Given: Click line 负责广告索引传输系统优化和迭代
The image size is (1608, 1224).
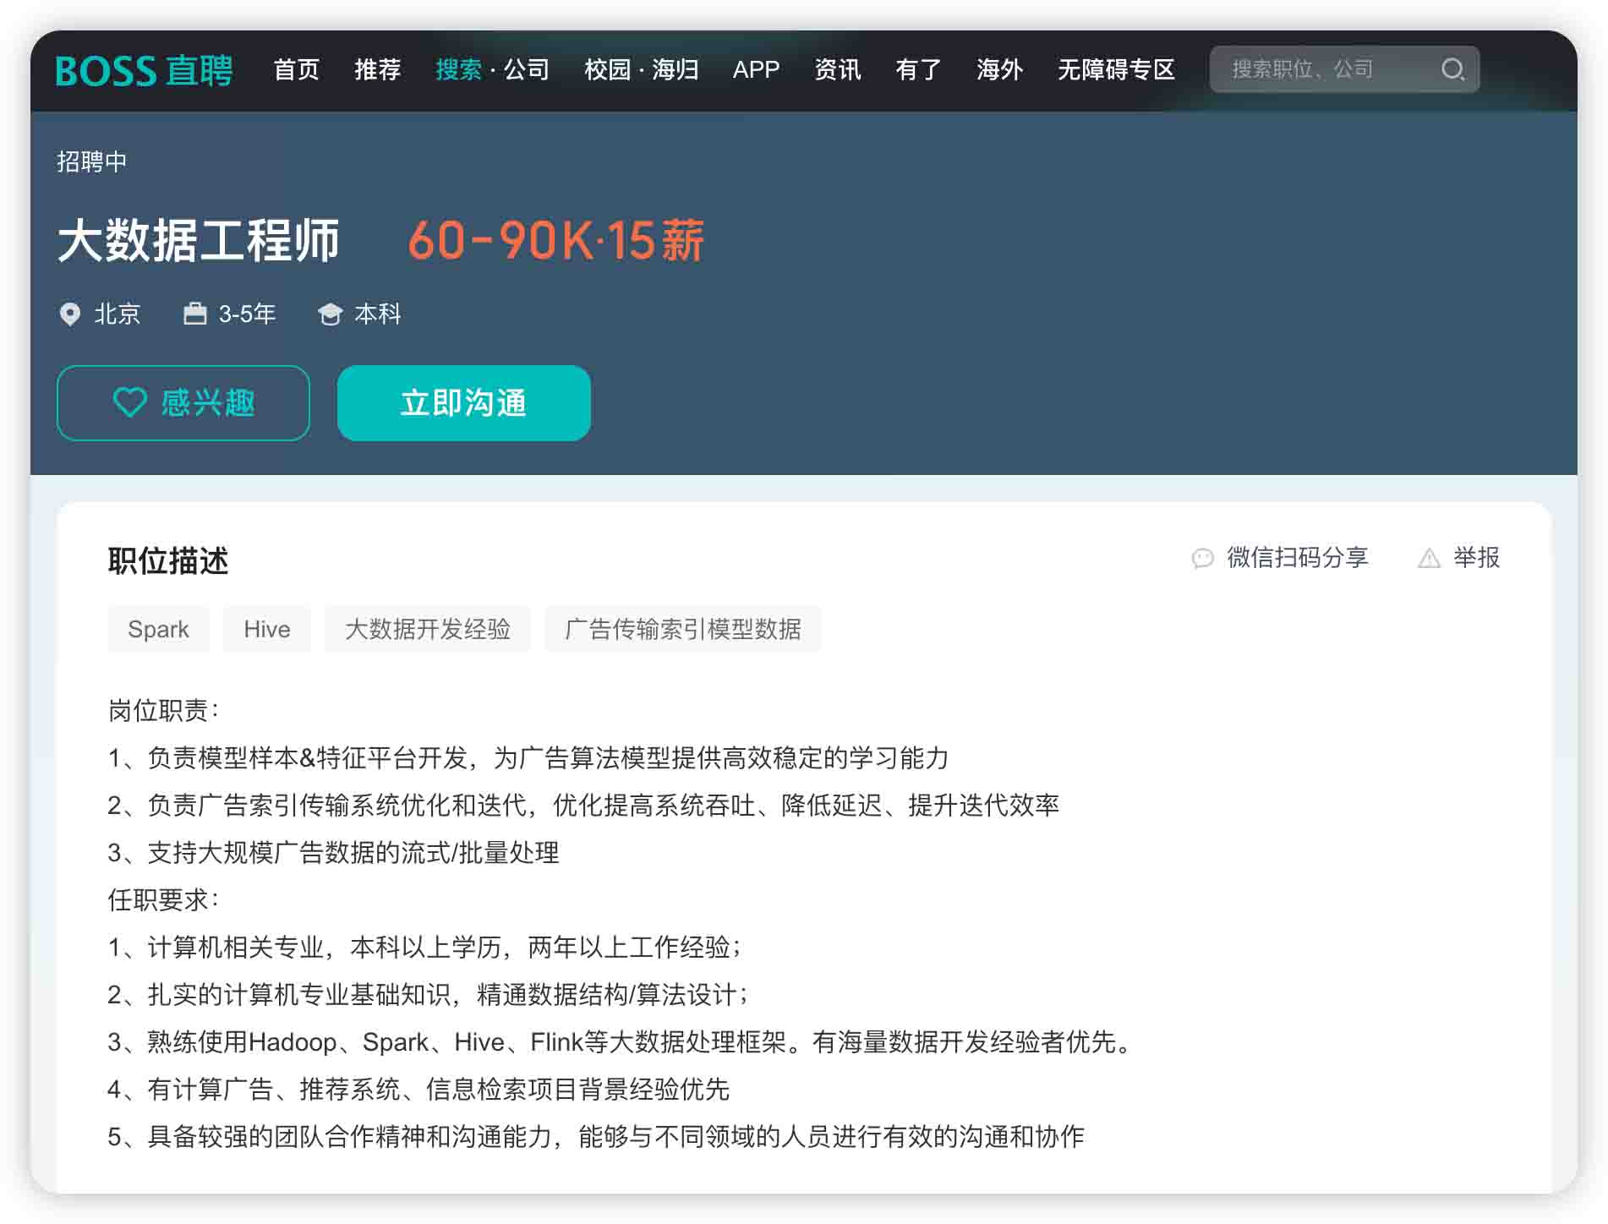Looking at the screenshot, I should [583, 805].
